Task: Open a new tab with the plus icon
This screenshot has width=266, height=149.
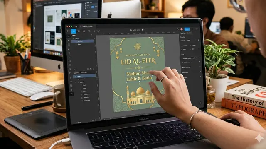Action: tap(98, 26)
